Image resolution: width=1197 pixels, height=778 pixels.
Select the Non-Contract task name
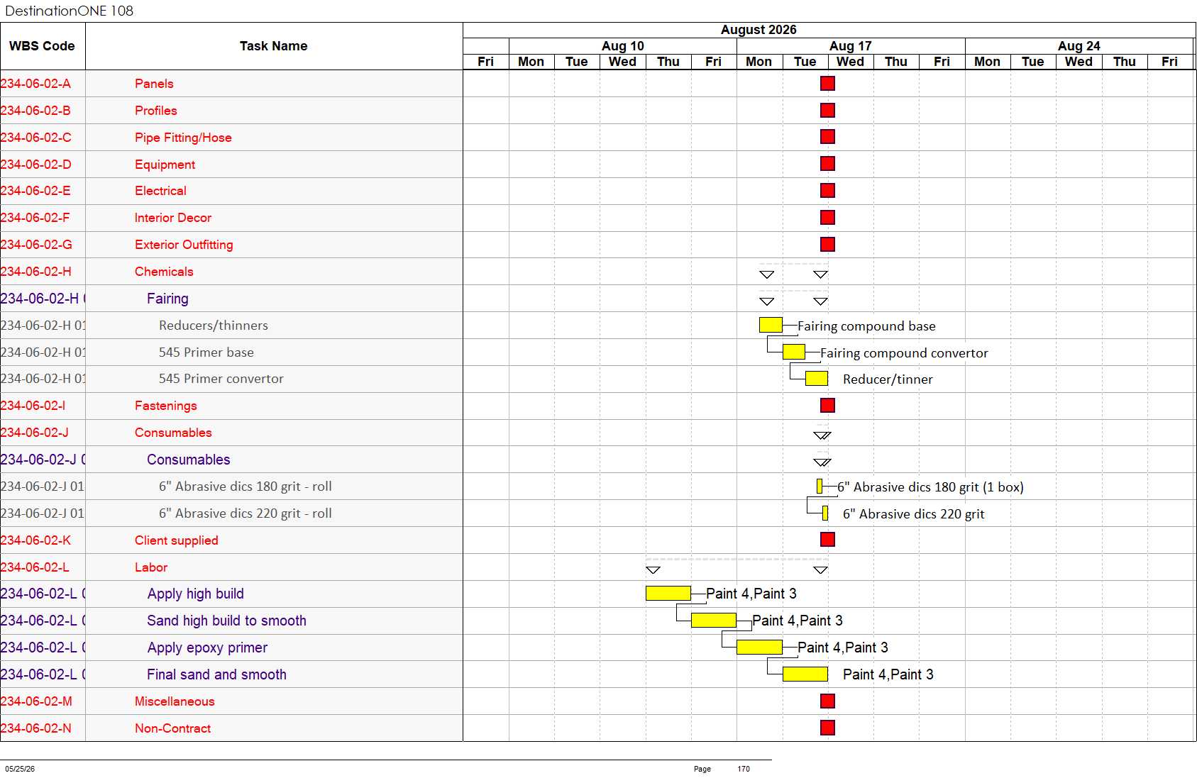(172, 728)
